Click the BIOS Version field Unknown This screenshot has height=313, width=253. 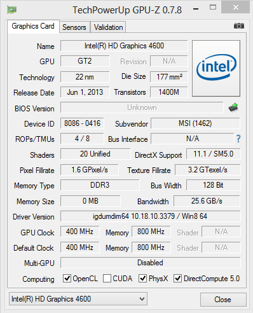142,108
